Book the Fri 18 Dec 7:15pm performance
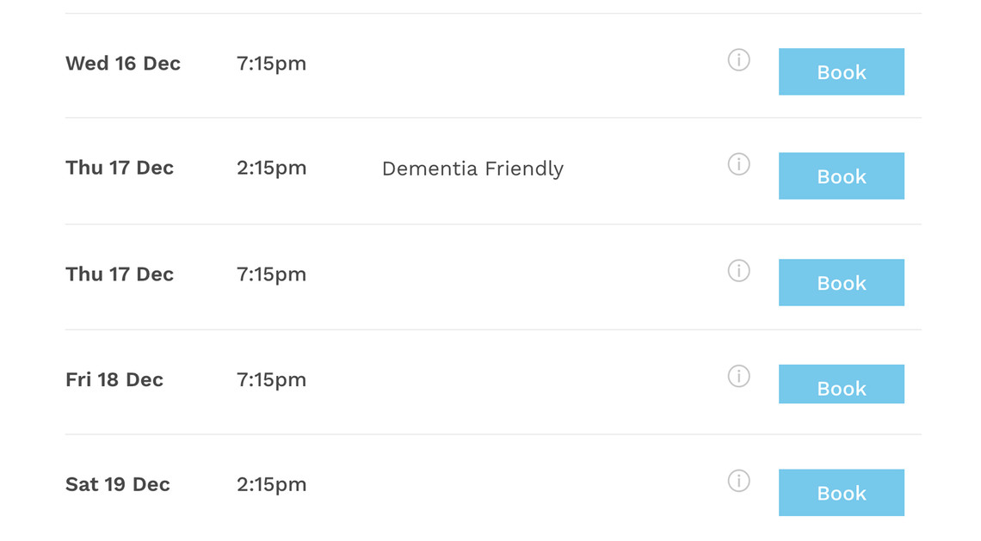 pos(842,384)
